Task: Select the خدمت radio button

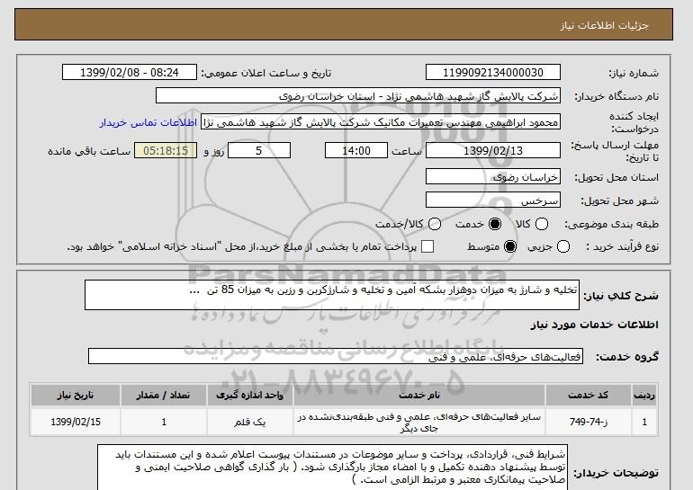Action: pyautogui.click(x=495, y=224)
